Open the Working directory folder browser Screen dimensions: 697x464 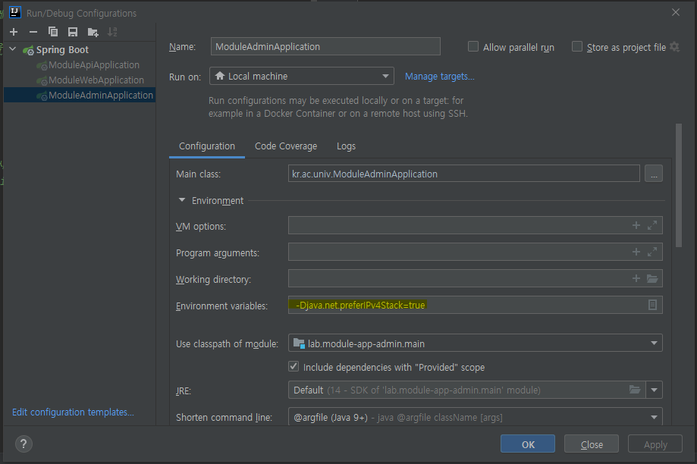[x=652, y=279]
